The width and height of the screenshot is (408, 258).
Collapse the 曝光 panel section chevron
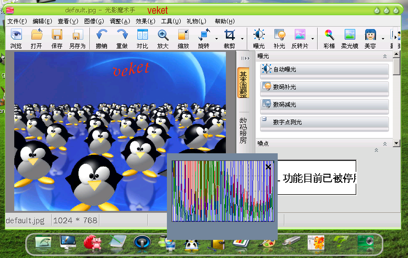point(385,56)
